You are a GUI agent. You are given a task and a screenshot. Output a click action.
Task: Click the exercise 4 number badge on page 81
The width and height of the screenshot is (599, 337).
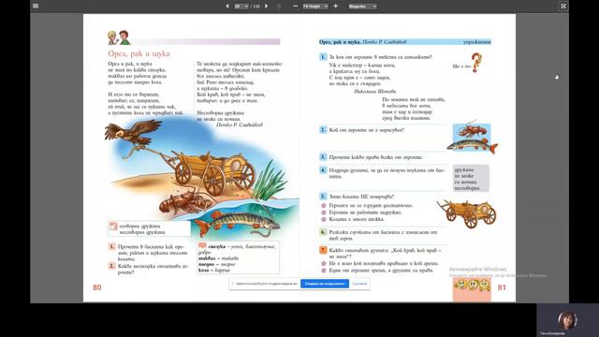pyautogui.click(x=323, y=169)
